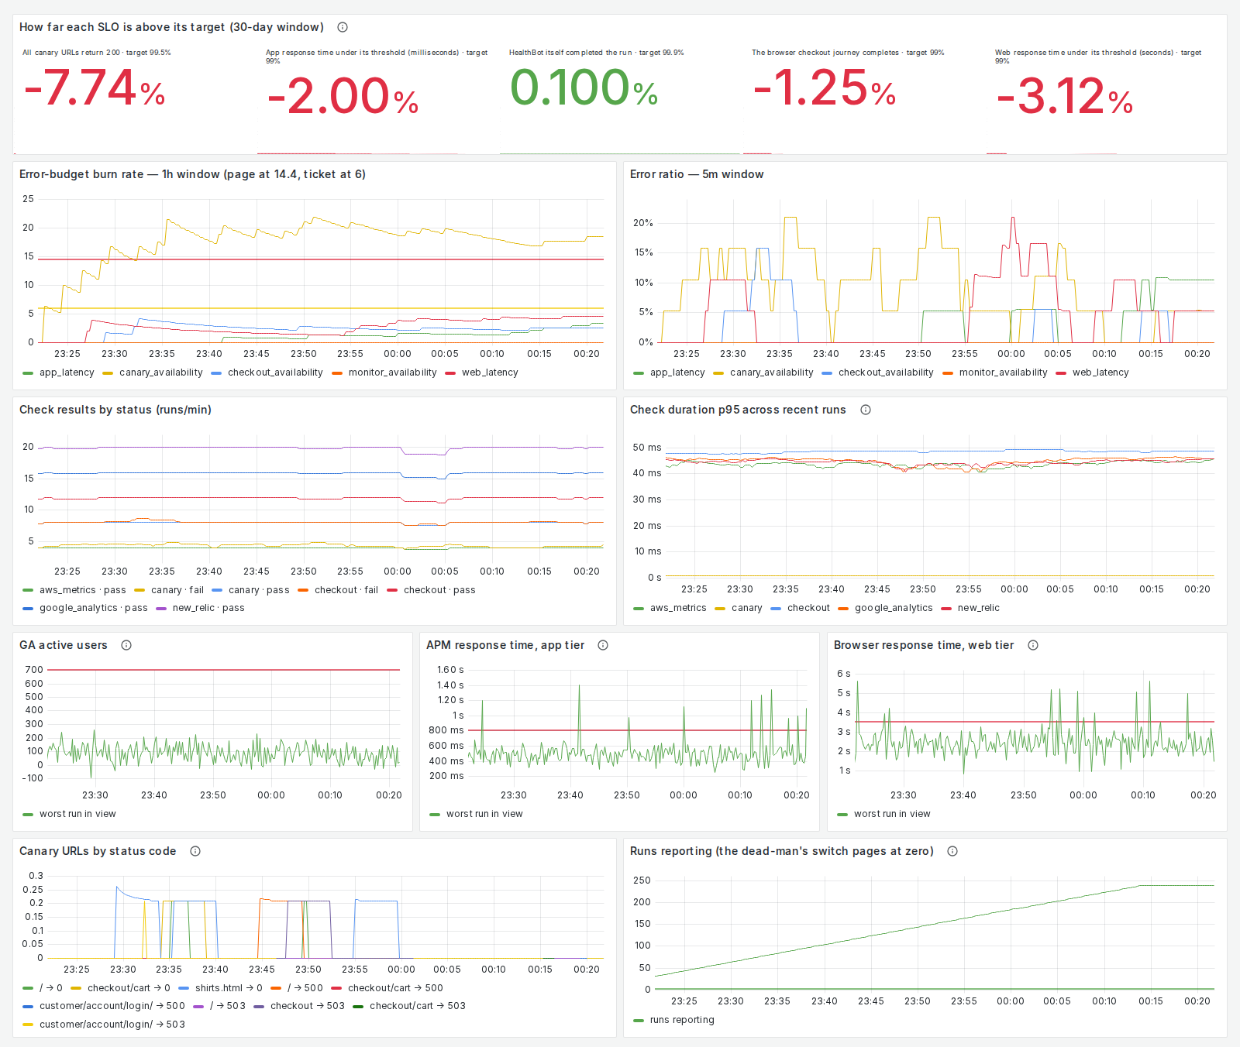The image size is (1240, 1047).
Task: Click green color swatch of runs reporting legend
Action: (639, 1020)
